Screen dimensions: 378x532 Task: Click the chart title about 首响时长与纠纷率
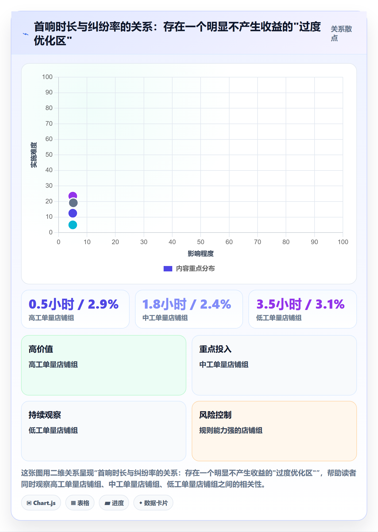177,34
